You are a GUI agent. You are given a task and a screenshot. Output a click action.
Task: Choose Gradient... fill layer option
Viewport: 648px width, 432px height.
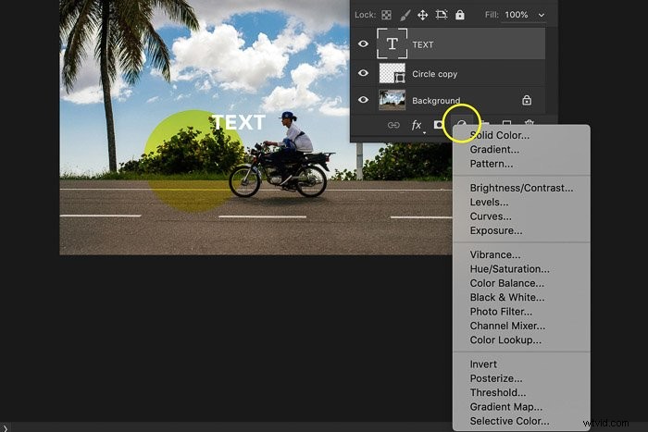[x=494, y=150]
